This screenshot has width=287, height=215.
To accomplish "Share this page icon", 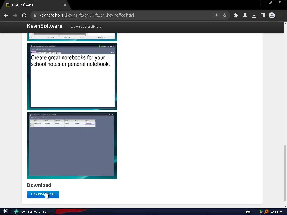I will pos(216,16).
